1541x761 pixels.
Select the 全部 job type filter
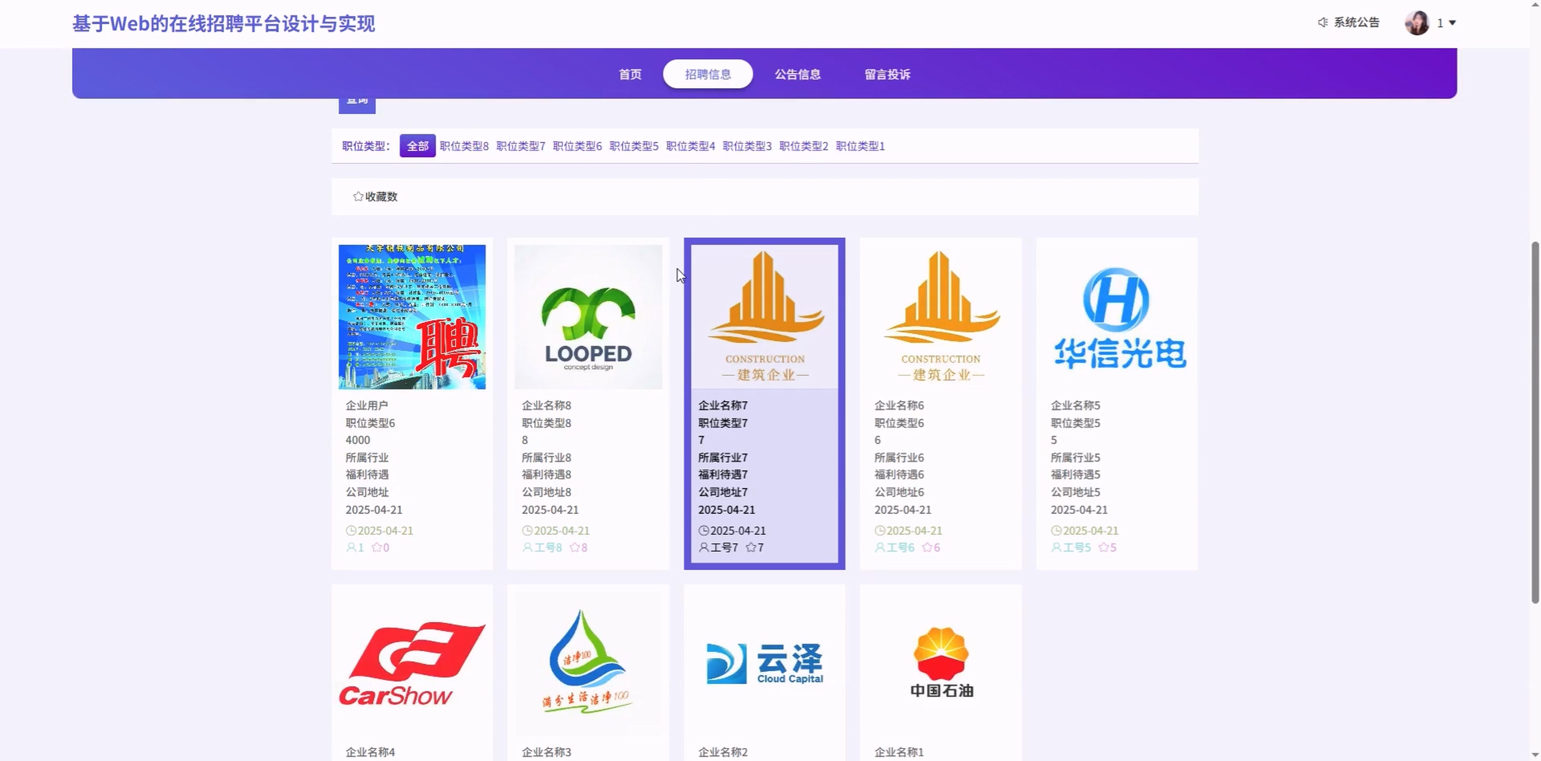(x=417, y=146)
